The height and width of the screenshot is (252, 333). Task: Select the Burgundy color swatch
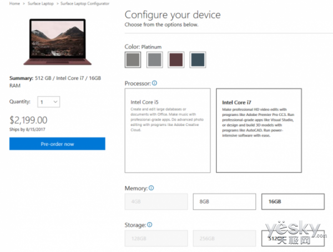click(176, 60)
